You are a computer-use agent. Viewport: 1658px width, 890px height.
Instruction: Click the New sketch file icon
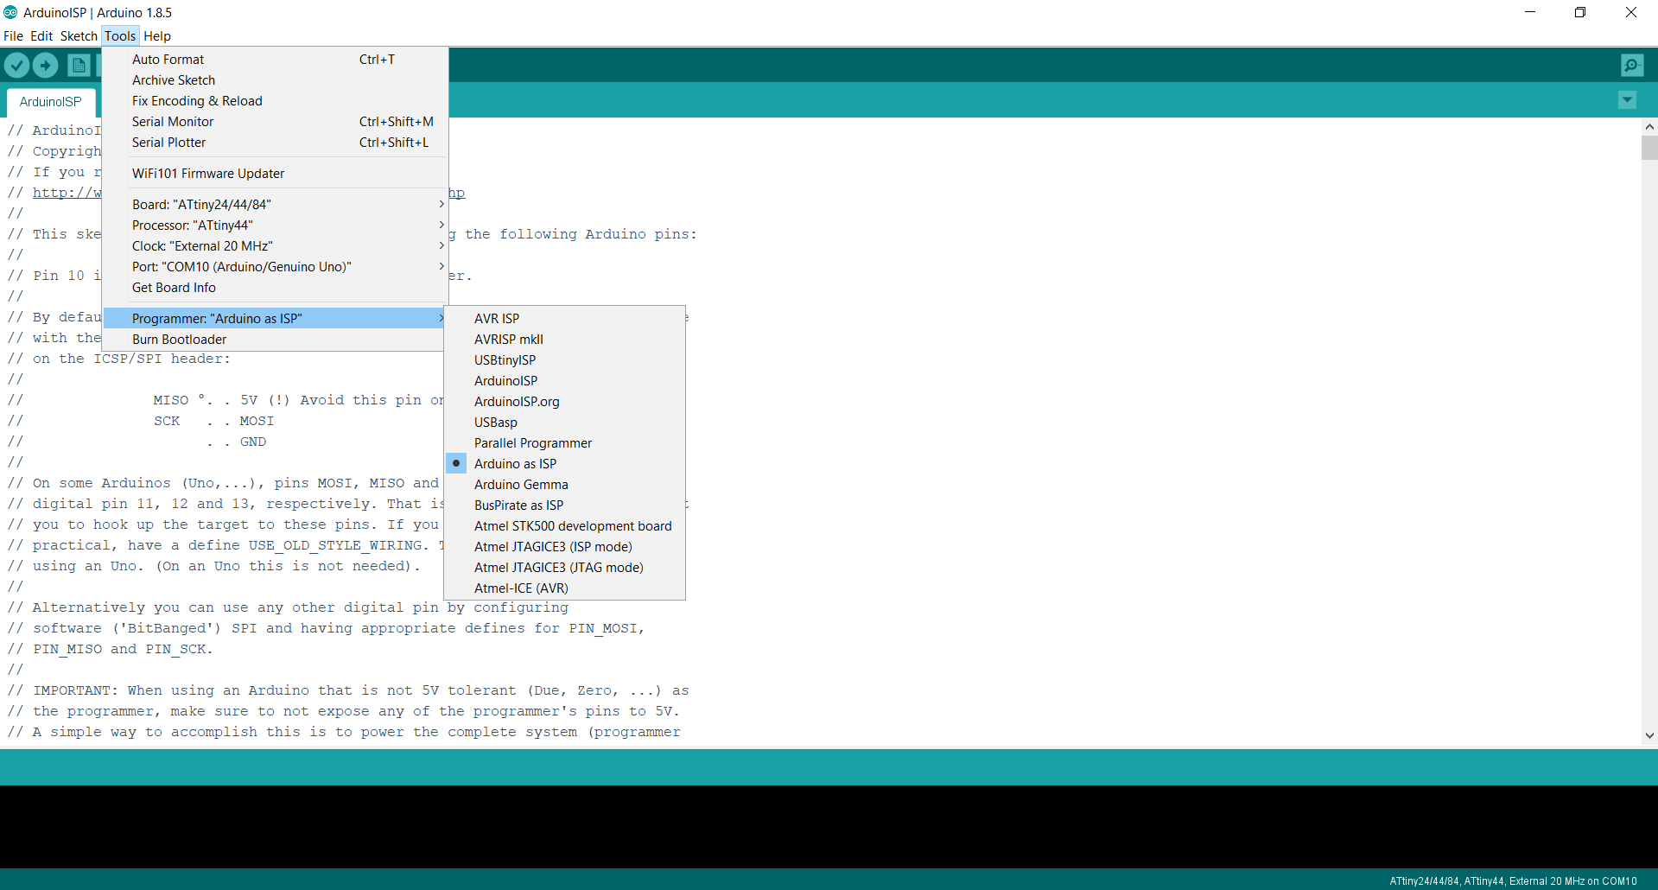[x=79, y=65]
